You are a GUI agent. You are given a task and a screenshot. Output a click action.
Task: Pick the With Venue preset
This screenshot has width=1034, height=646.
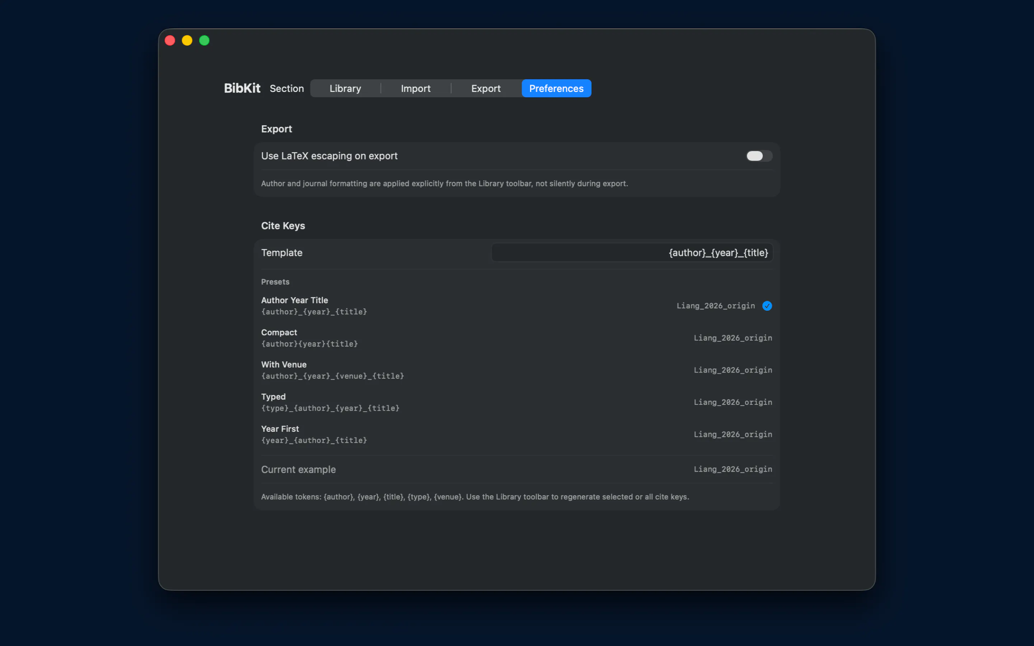pyautogui.click(x=517, y=370)
